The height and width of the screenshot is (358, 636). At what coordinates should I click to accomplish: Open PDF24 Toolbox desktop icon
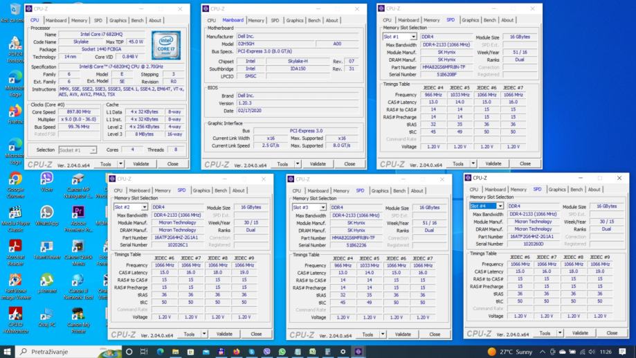[x=15, y=51]
